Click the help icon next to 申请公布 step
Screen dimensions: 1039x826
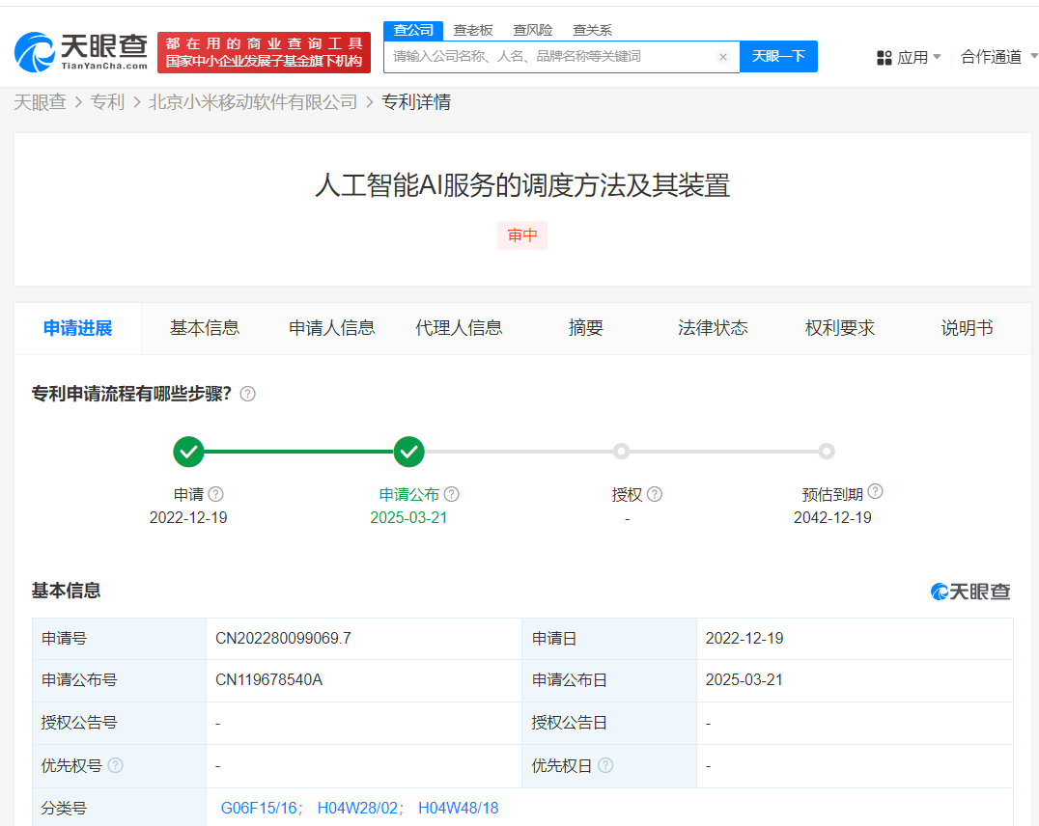pyautogui.click(x=452, y=494)
